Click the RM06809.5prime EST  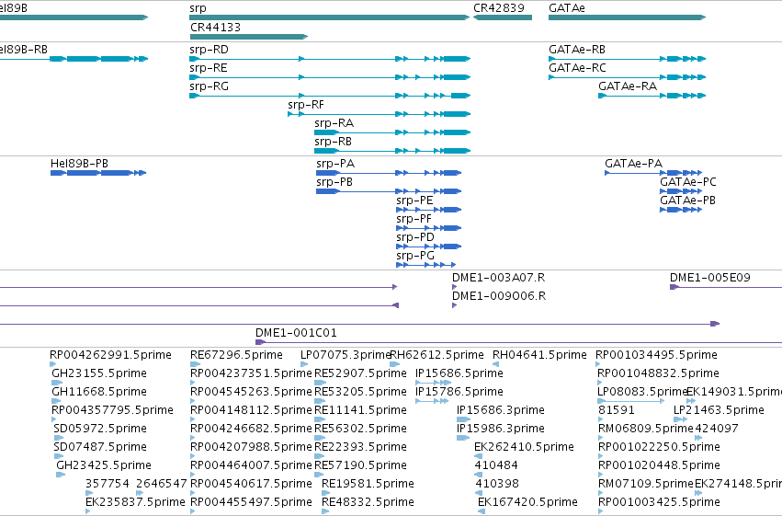pos(600,438)
